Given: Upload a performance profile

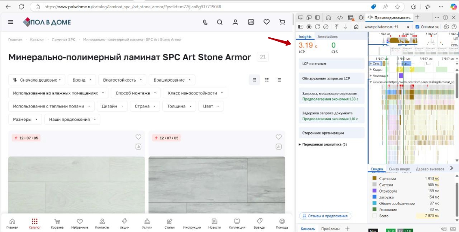Looking at the screenshot, I should (337, 27).
